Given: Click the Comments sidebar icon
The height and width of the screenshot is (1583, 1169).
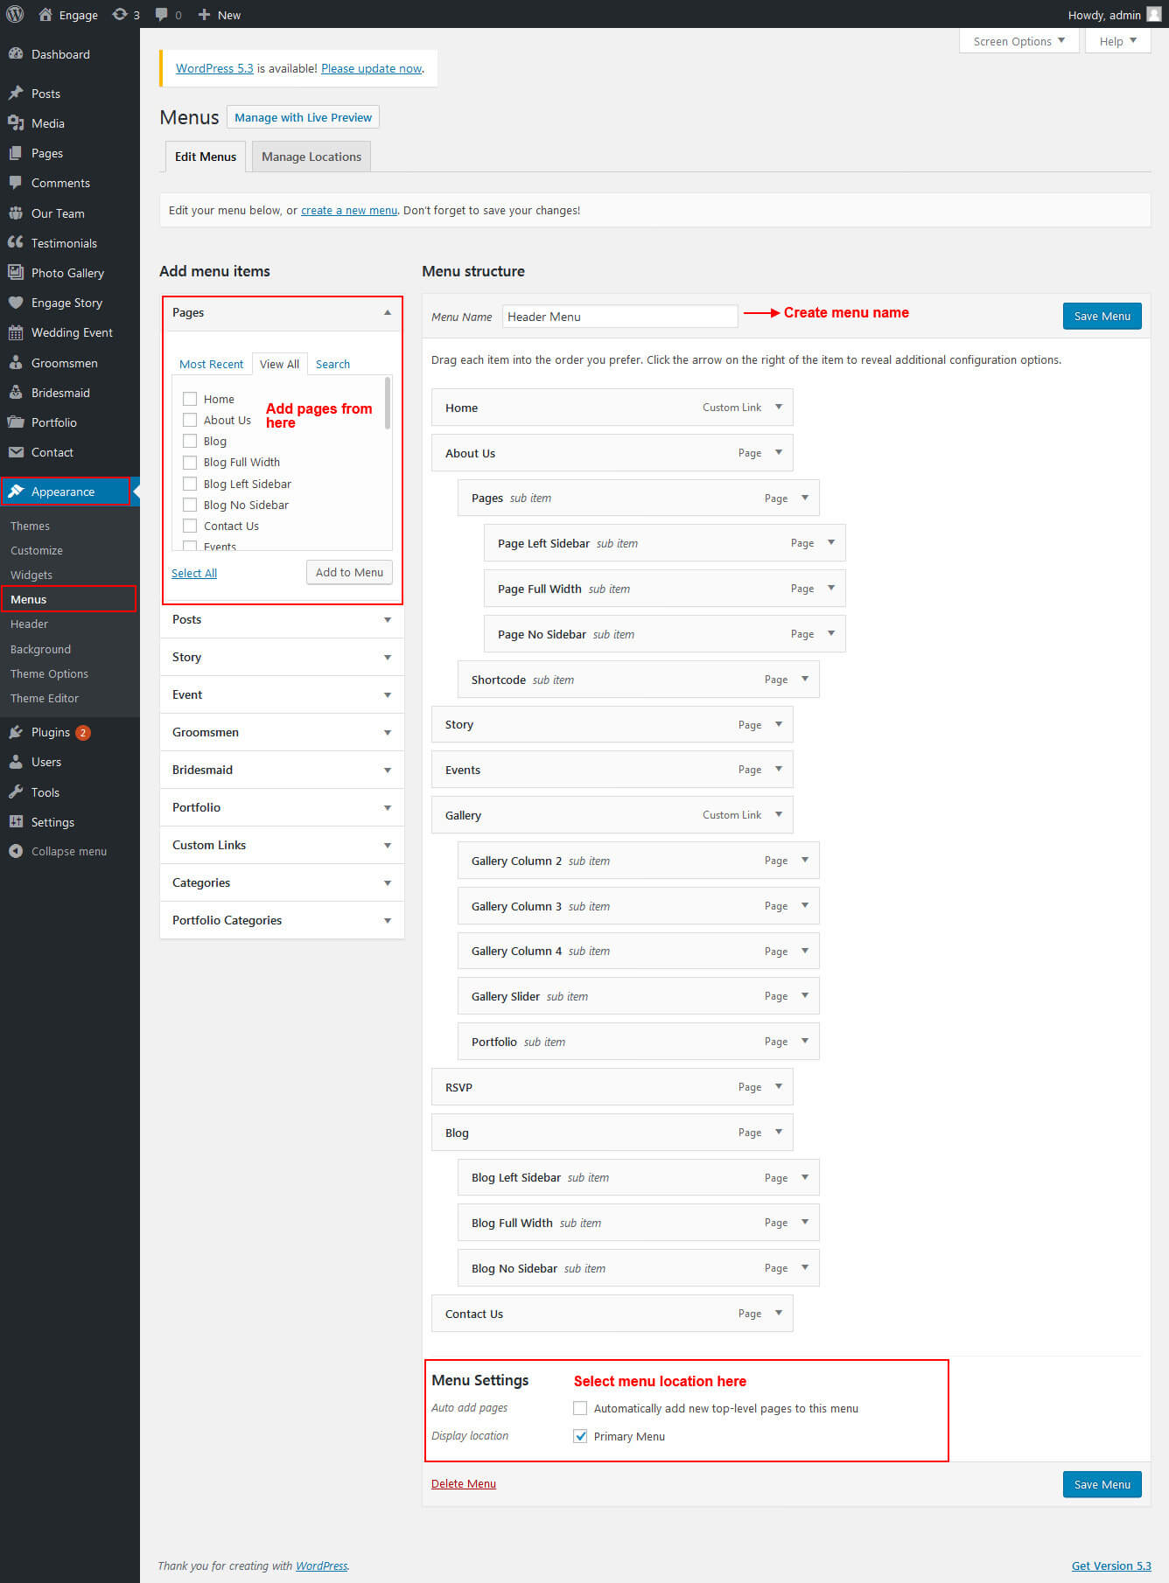Looking at the screenshot, I should pos(16,183).
